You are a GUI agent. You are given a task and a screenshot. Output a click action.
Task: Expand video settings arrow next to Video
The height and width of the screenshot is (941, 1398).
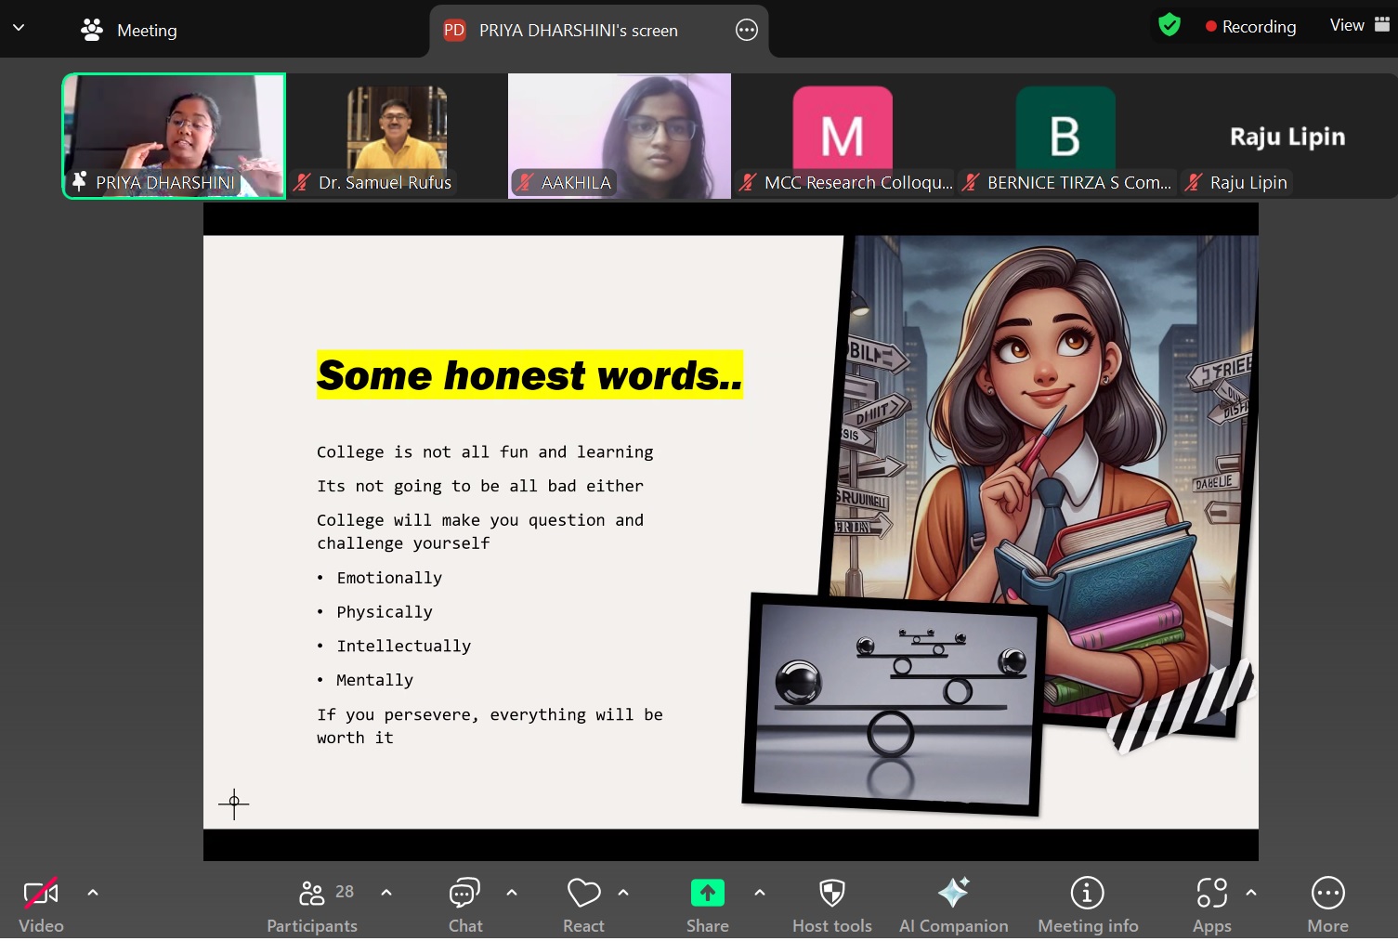point(93,893)
